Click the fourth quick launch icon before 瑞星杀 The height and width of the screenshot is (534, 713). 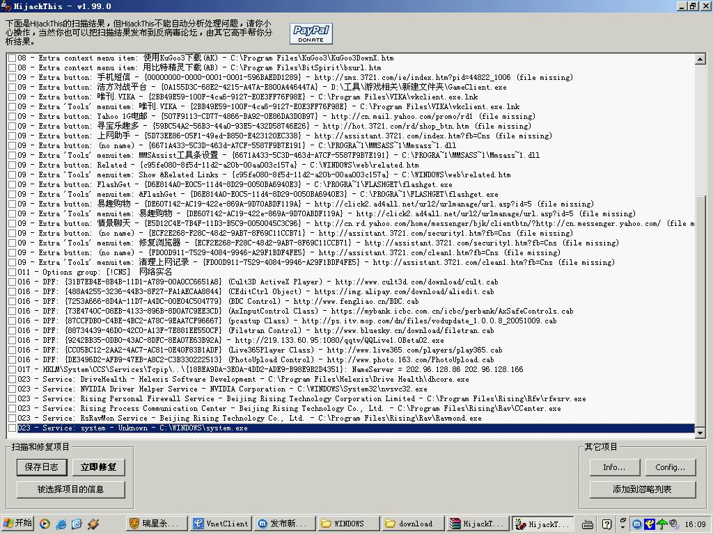point(93,524)
